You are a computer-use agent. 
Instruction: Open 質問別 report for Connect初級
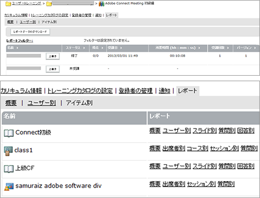(227, 130)
